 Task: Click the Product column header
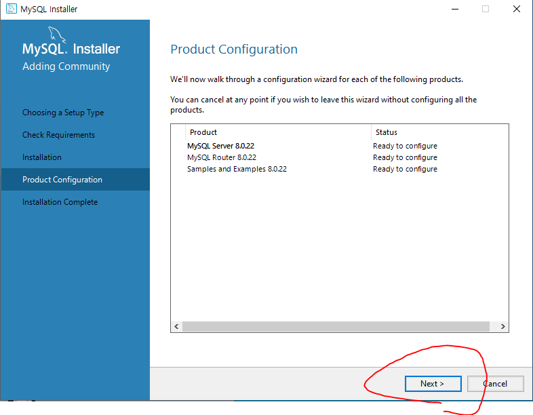[278, 132]
